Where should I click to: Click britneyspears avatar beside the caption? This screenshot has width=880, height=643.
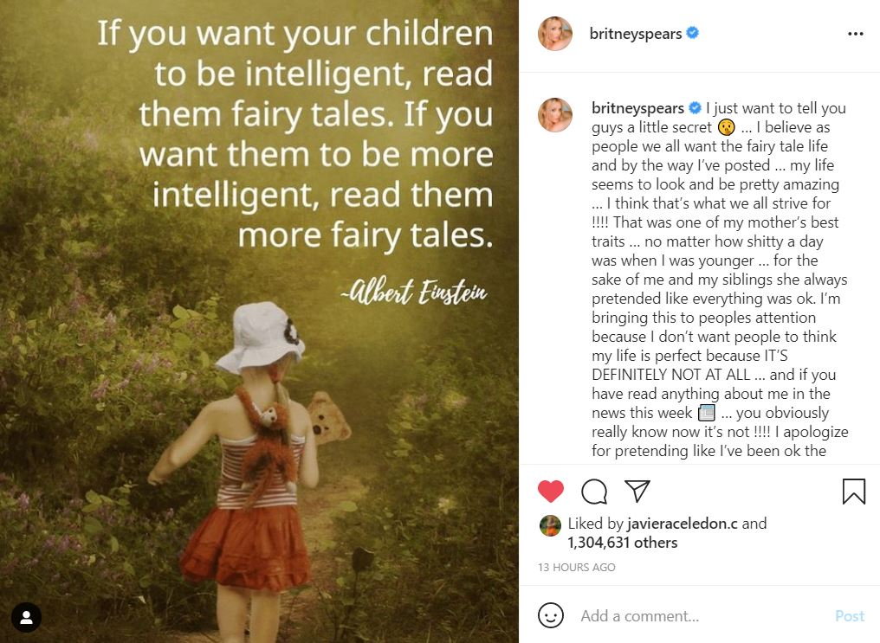pos(555,115)
